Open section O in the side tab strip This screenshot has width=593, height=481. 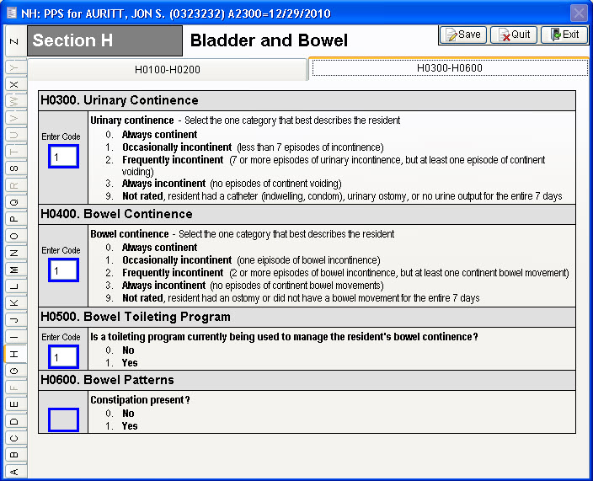click(14, 236)
